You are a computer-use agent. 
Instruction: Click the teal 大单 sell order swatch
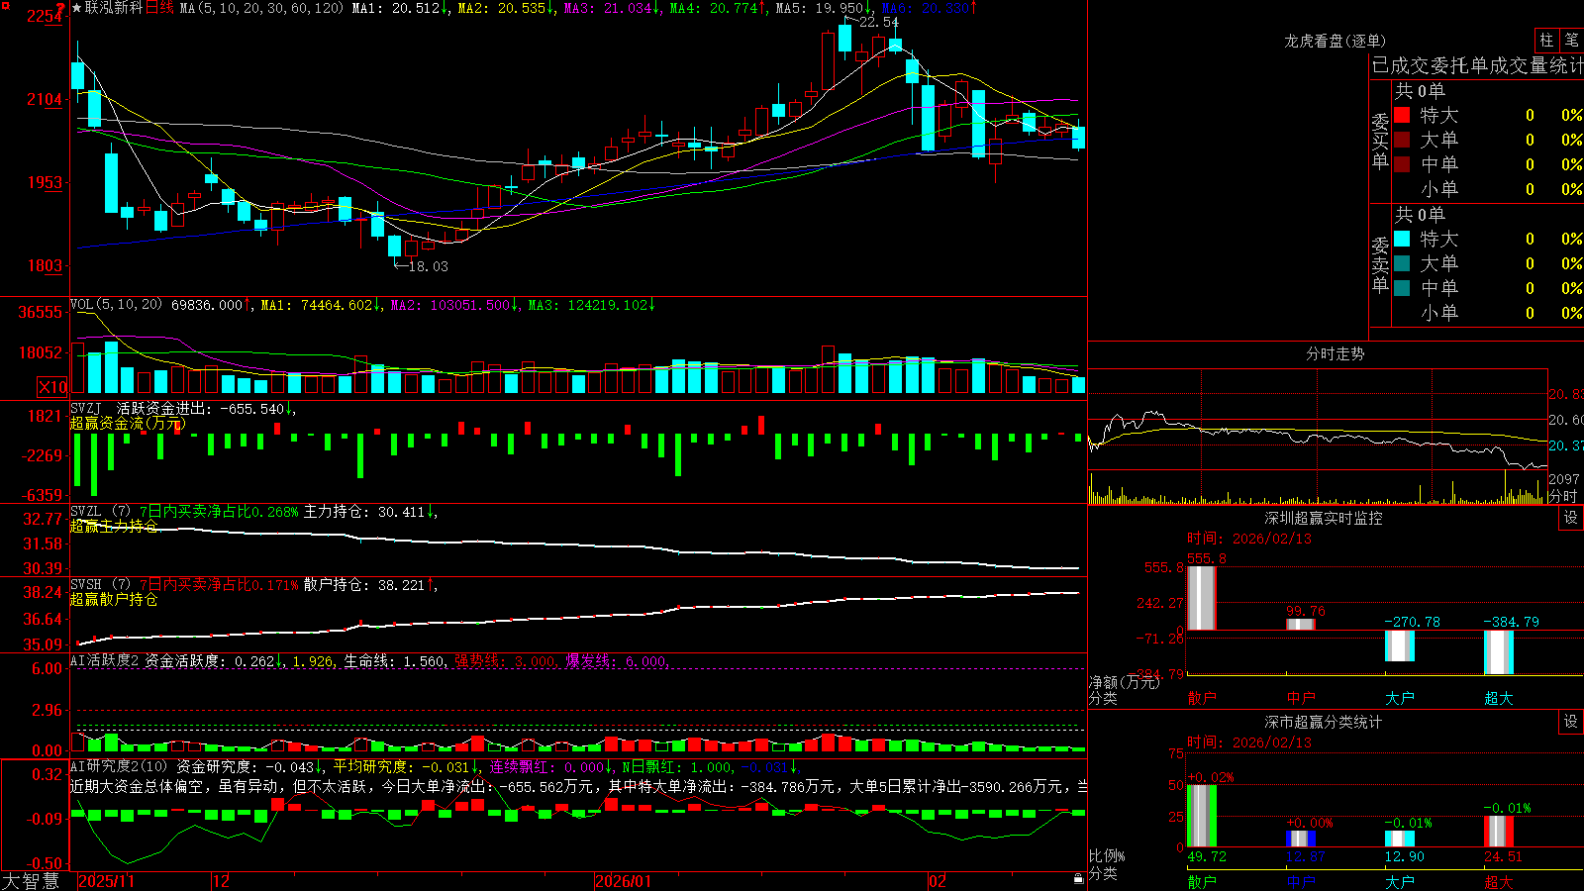click(x=1402, y=263)
